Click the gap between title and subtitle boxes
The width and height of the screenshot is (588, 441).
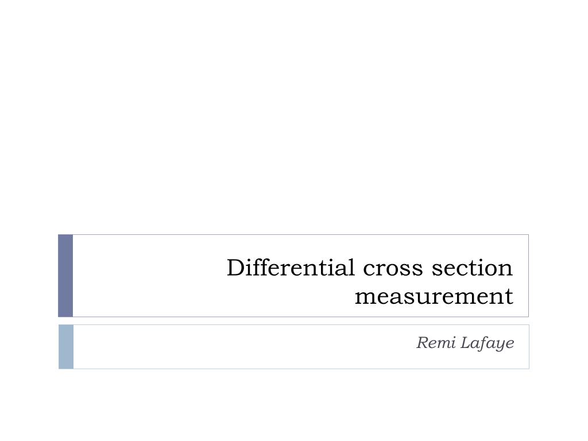pos(293,321)
